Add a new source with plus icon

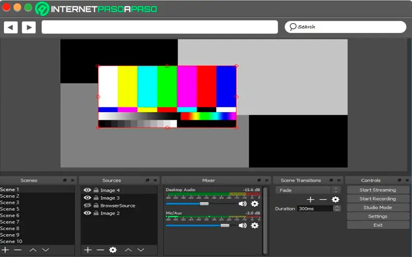88,250
